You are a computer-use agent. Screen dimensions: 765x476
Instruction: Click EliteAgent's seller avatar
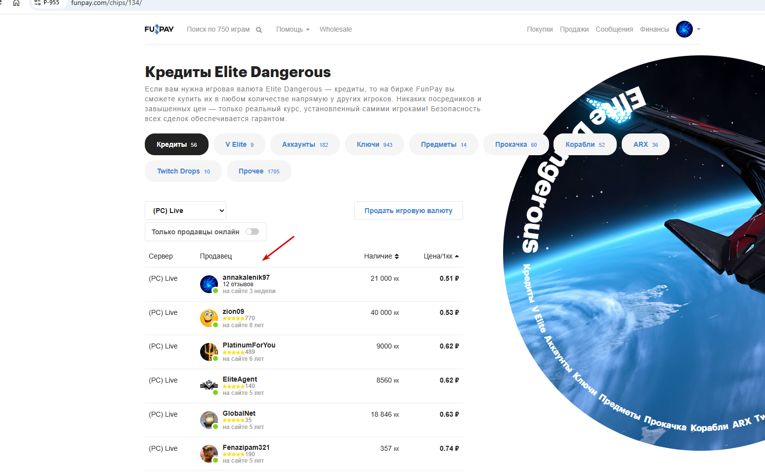pos(209,386)
